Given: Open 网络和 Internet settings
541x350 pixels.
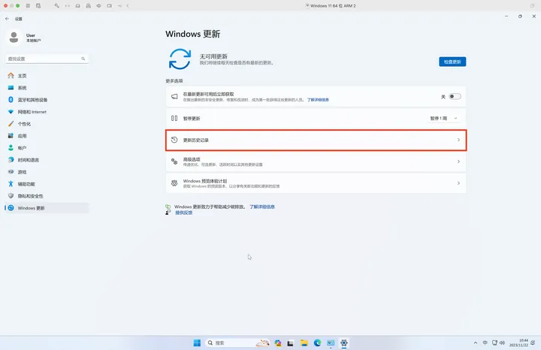Looking at the screenshot, I should pyautogui.click(x=47, y=112).
